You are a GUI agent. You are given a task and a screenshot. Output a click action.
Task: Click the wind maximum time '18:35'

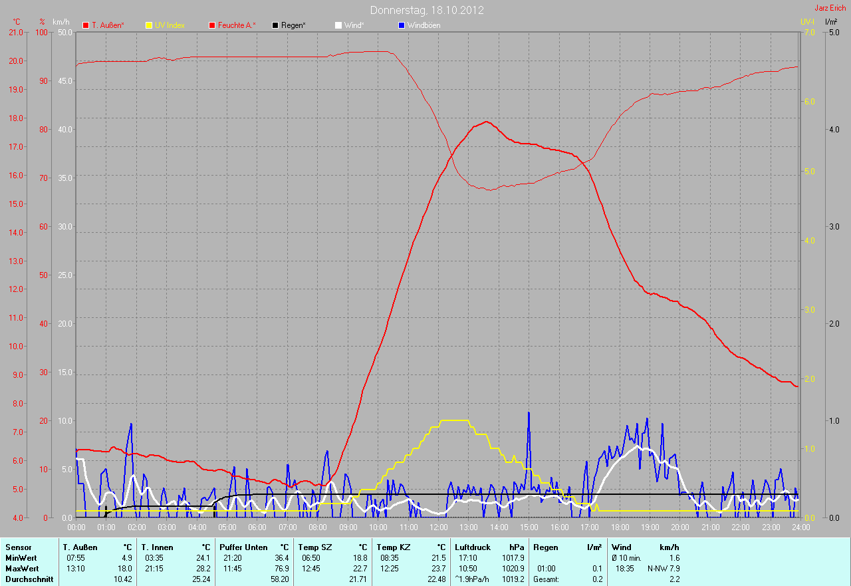[625, 569]
